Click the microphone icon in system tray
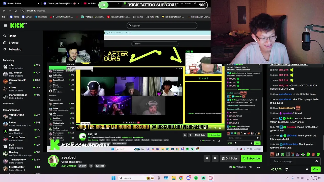 (293, 178)
